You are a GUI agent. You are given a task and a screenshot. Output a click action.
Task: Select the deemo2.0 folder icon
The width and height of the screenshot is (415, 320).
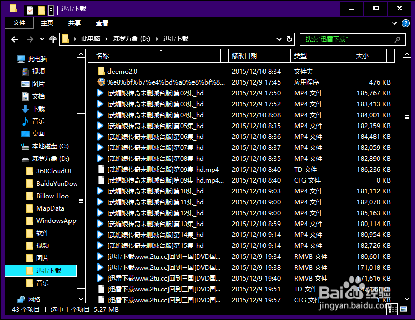click(101, 71)
